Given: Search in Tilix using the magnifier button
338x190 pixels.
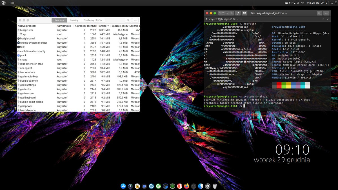Looking at the screenshot, I should [x=319, y=13].
